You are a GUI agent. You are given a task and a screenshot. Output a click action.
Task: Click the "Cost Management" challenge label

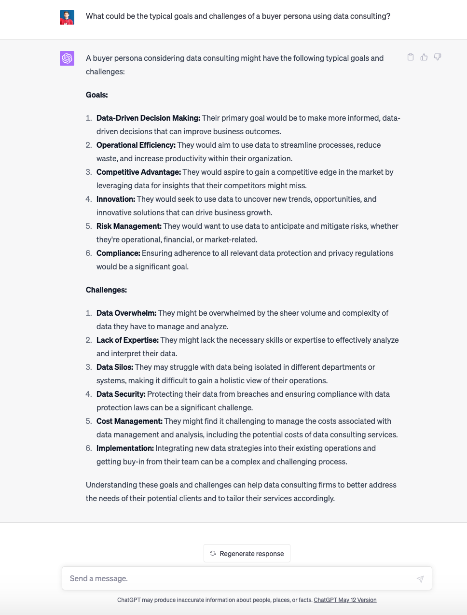(x=129, y=421)
